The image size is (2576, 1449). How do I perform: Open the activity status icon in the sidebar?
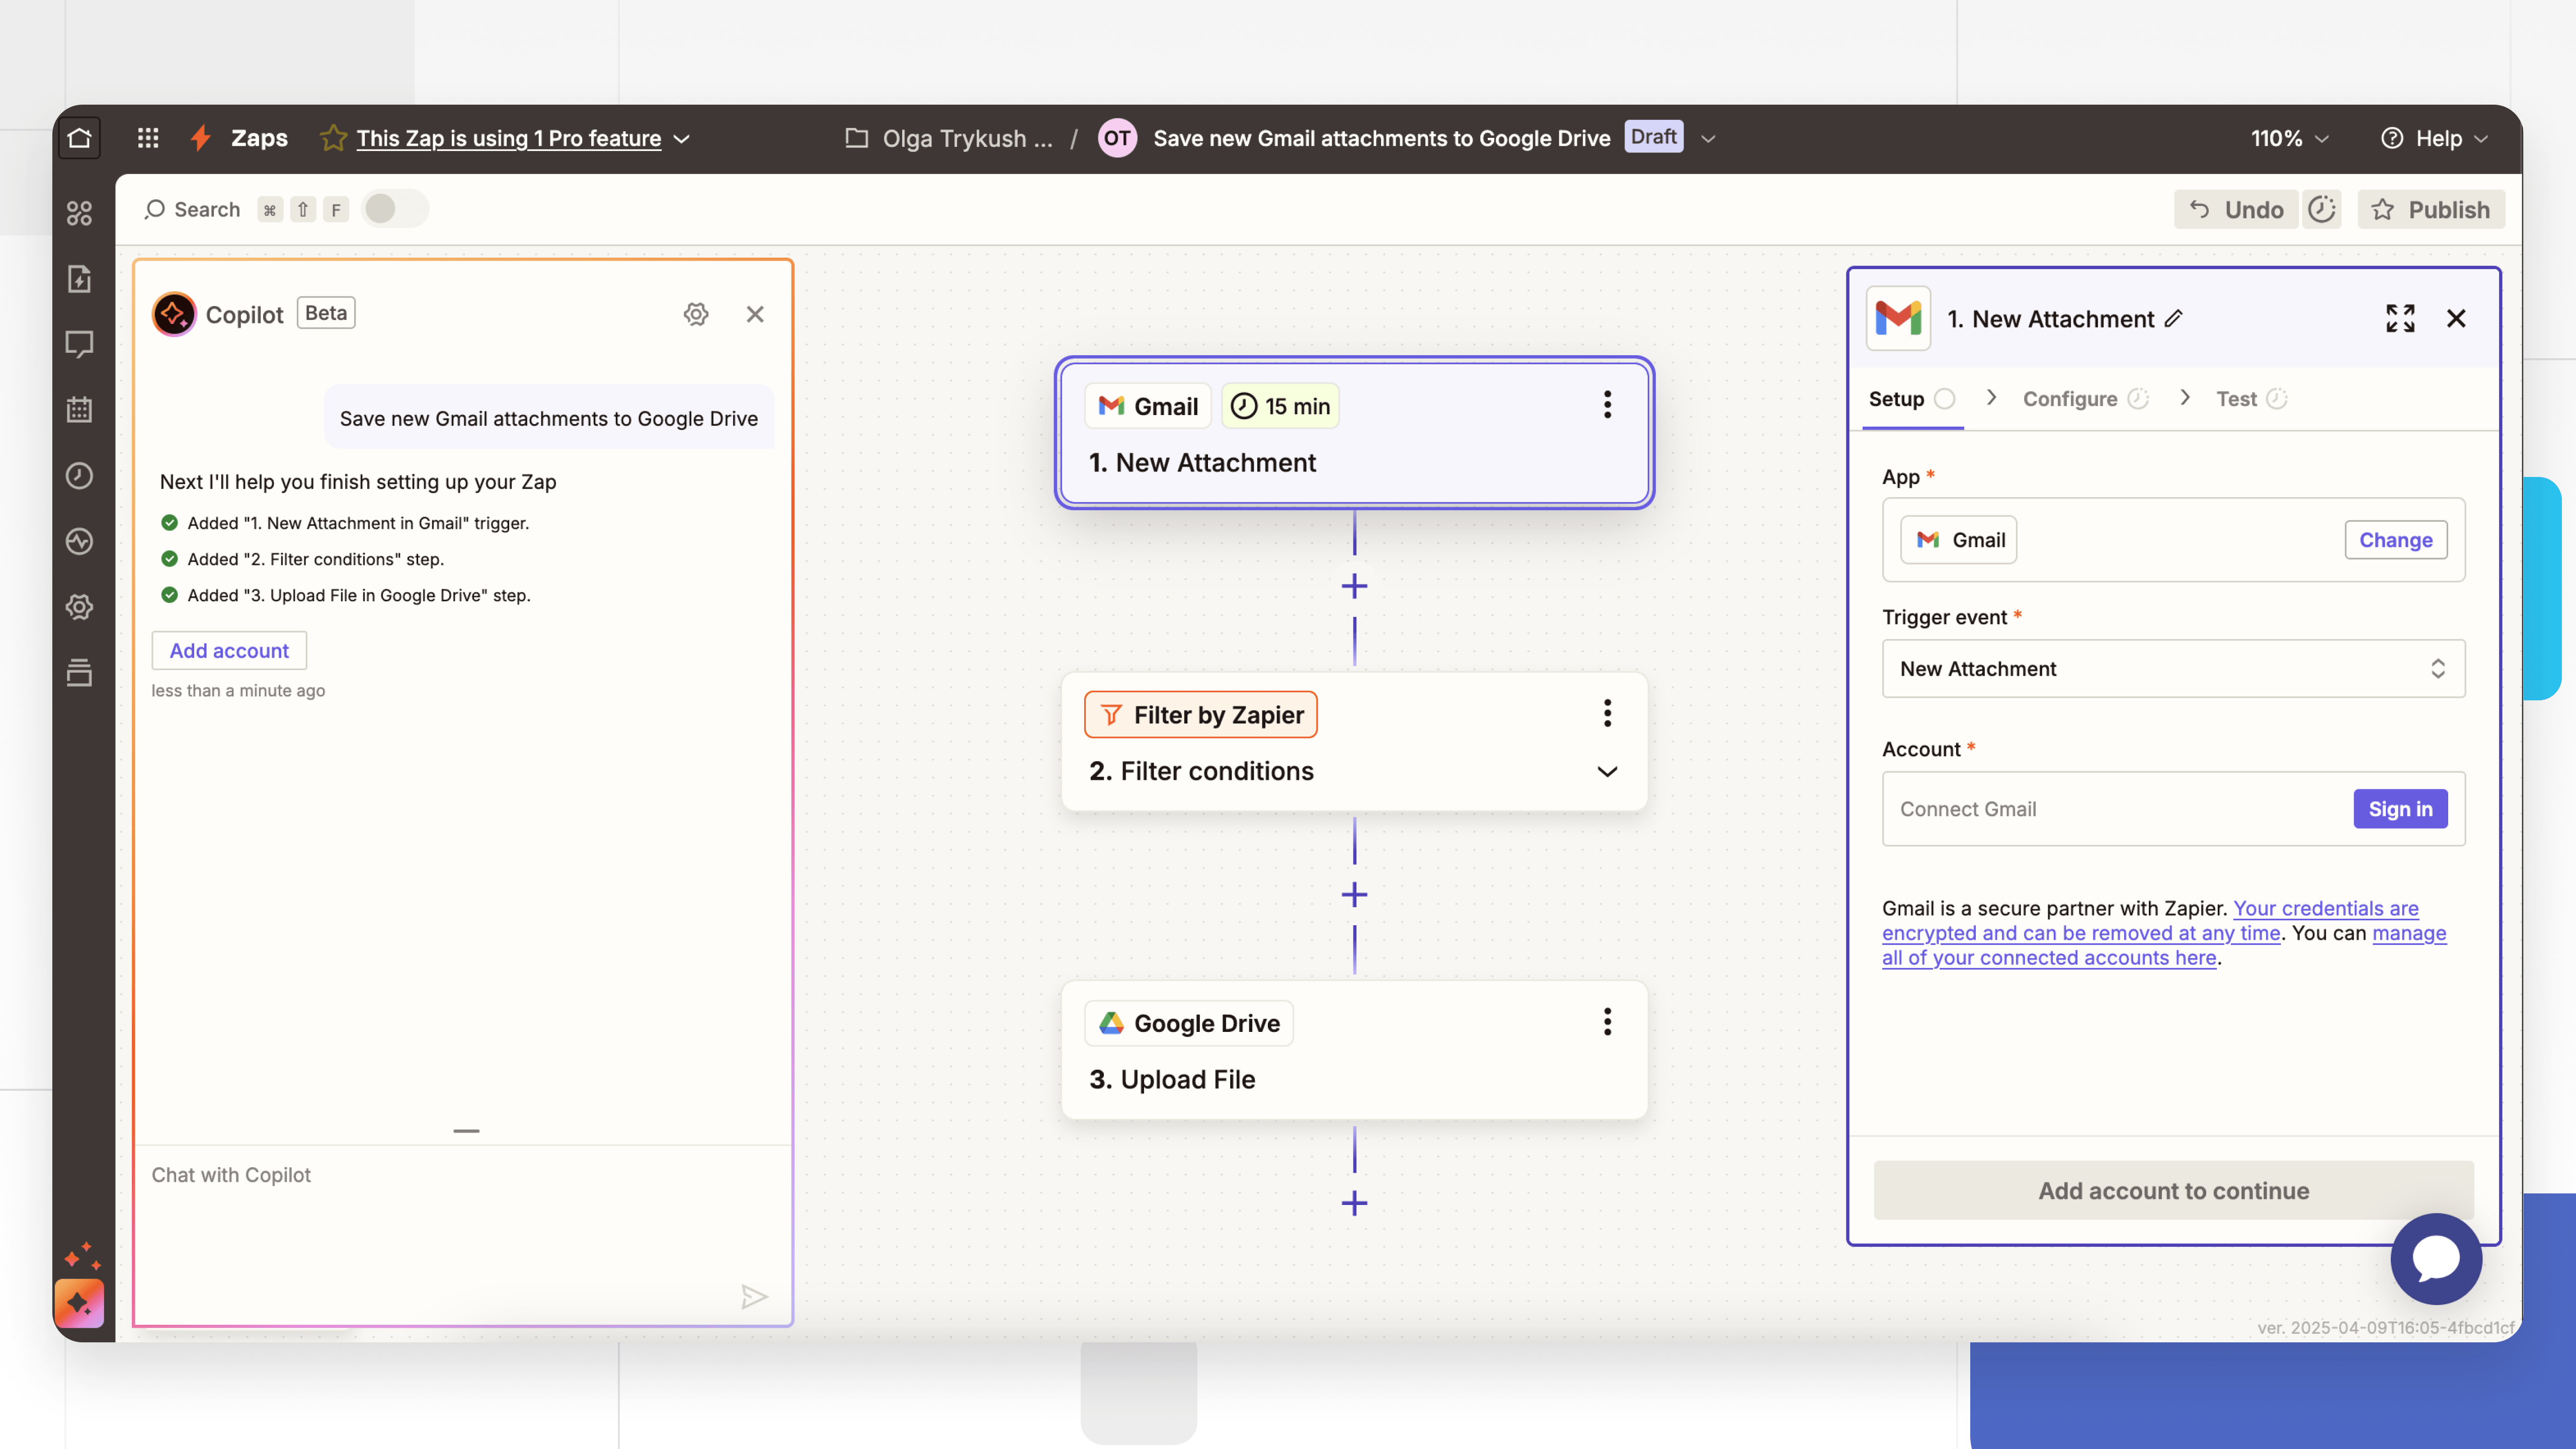pyautogui.click(x=79, y=541)
